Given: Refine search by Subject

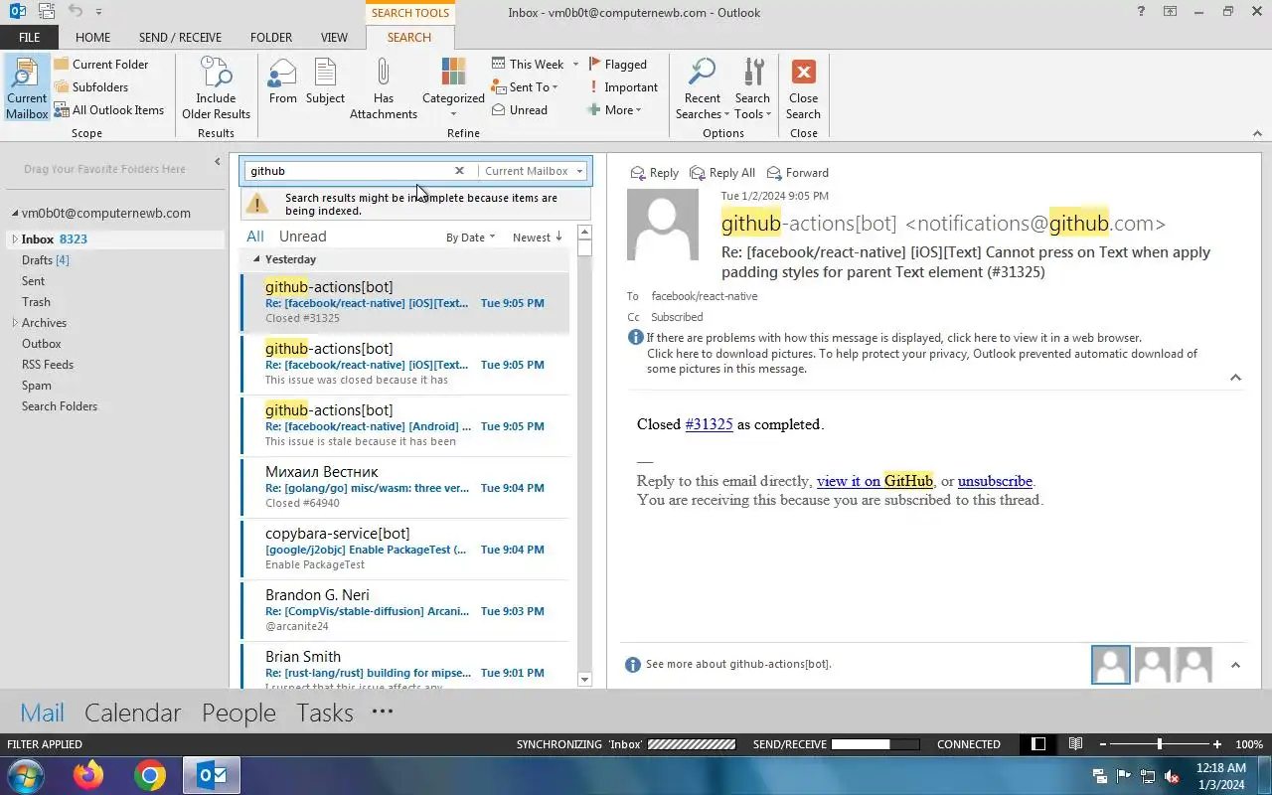Looking at the screenshot, I should (x=325, y=81).
